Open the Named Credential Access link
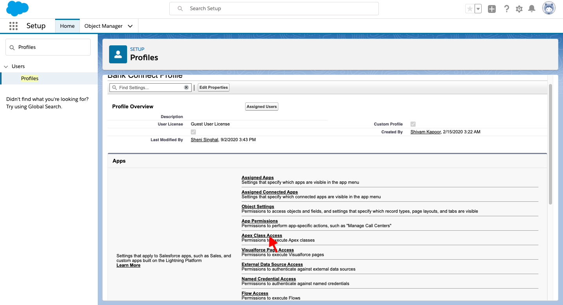 [x=269, y=279]
